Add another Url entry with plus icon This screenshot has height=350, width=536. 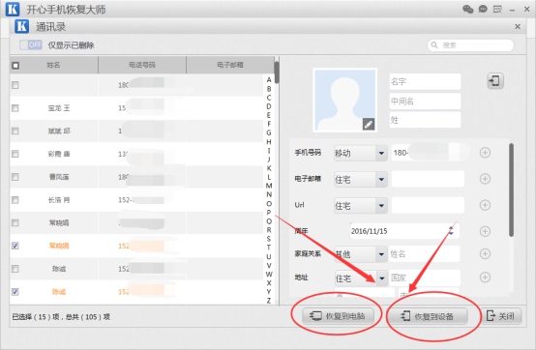pos(485,205)
